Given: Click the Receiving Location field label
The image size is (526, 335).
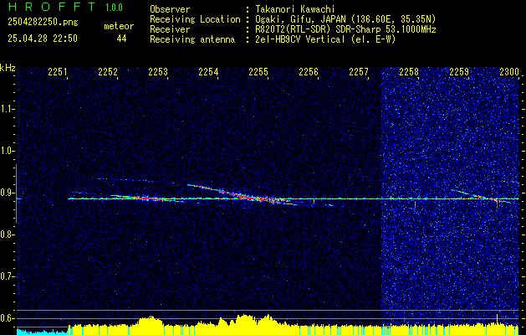Looking at the screenshot, I should (195, 19).
